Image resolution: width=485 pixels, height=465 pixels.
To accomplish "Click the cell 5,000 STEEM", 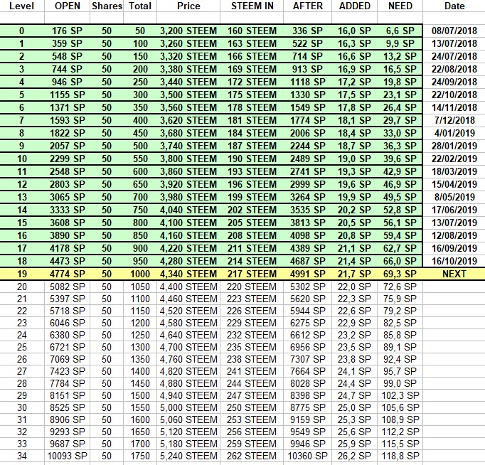I will coord(188,408).
